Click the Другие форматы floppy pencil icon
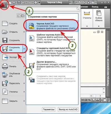 pyautogui.click(x=32, y=65)
